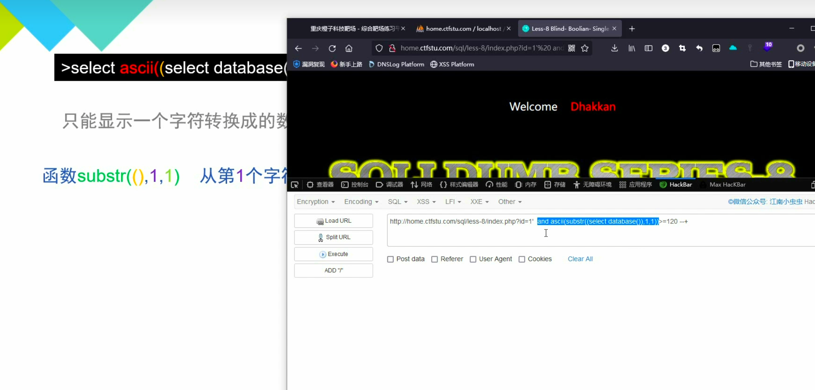Expand the Encryption dropdown

315,202
